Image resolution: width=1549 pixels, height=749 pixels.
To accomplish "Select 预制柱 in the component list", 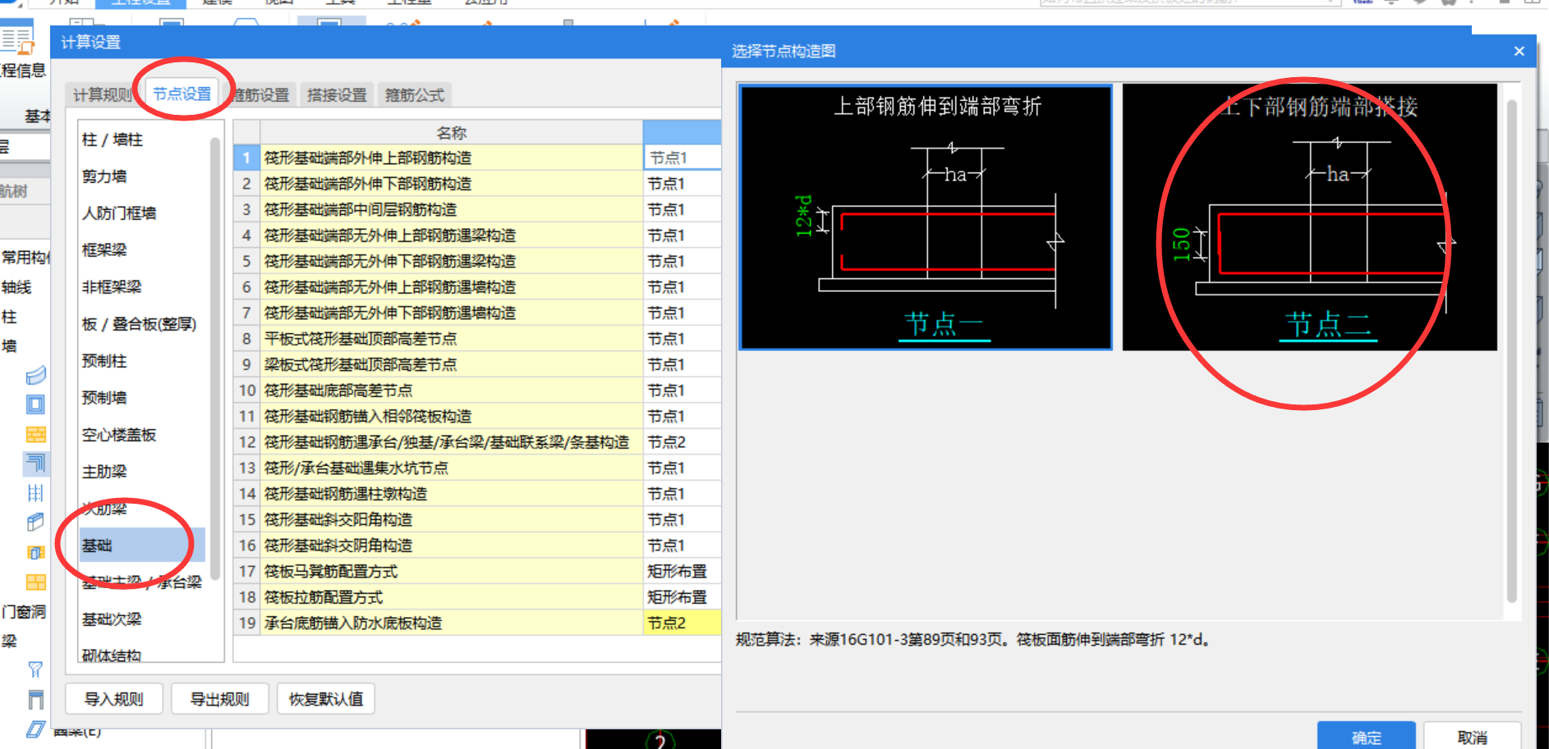I will [x=104, y=361].
